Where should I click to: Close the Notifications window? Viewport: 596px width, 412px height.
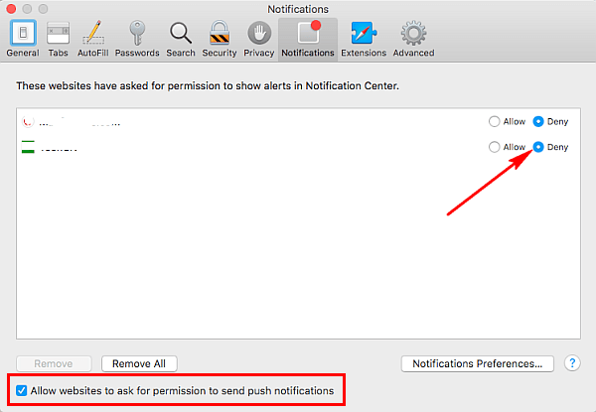click(11, 8)
